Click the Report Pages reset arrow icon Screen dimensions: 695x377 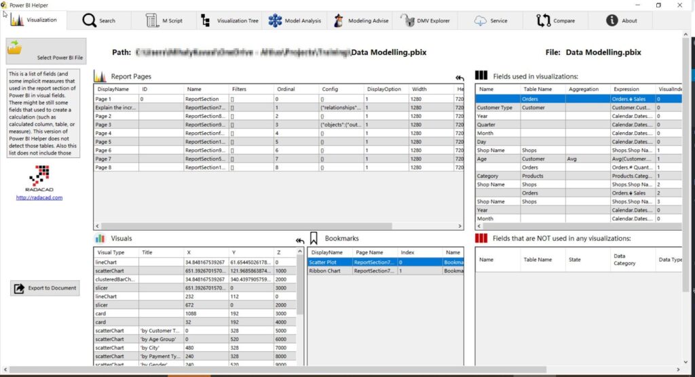tap(459, 78)
